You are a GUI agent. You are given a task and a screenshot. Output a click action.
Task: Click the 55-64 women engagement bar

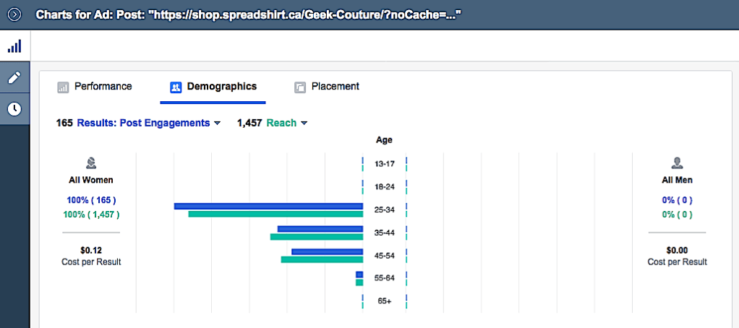click(x=359, y=275)
